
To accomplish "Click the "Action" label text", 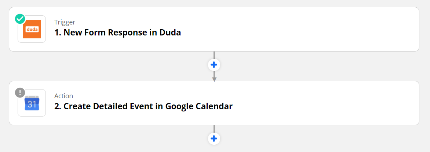I will coord(64,96).
